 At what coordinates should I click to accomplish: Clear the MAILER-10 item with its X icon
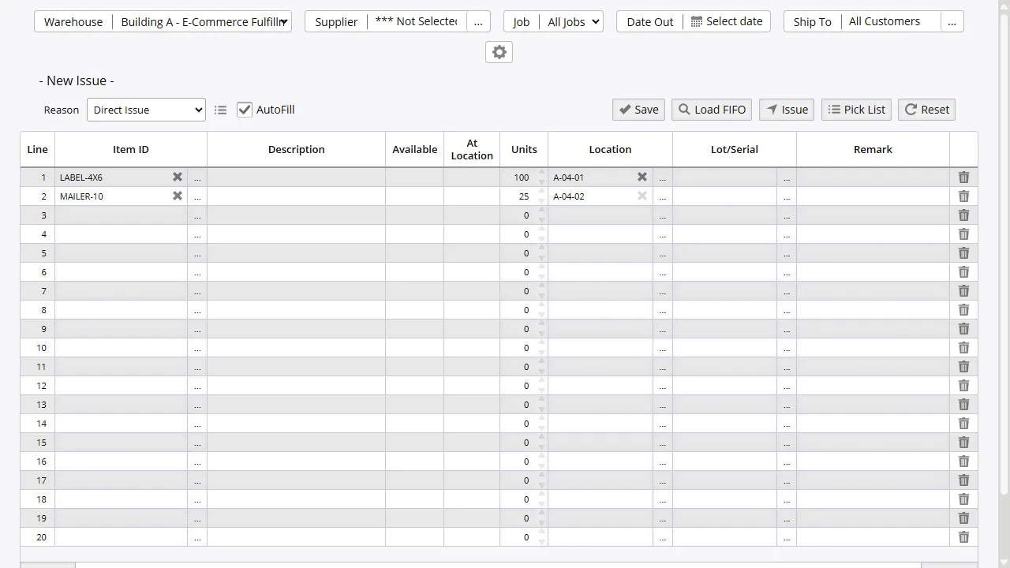pos(177,196)
